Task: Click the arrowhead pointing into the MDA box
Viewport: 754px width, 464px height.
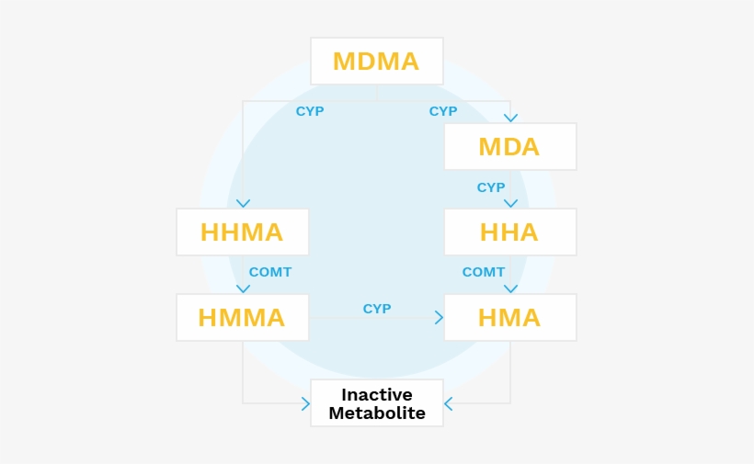Action: (x=510, y=117)
